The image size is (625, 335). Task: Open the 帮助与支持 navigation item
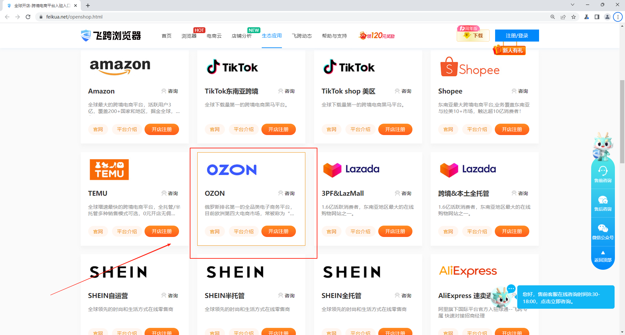coord(334,36)
